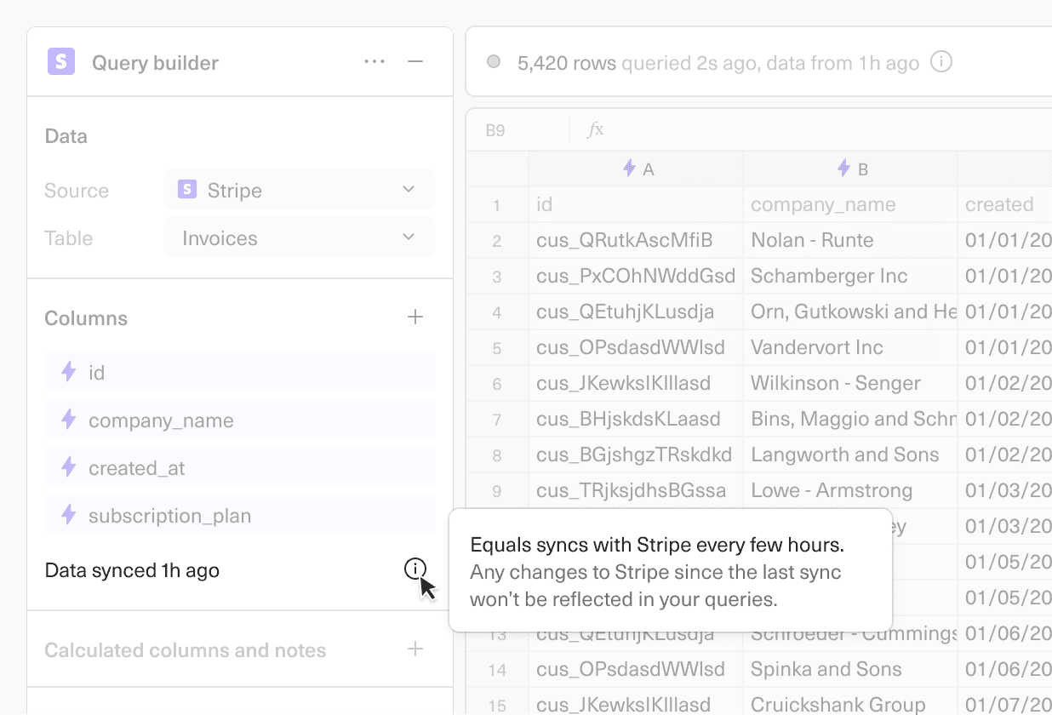Collapse the Query builder panel
This screenshot has width=1052, height=715.
415,61
